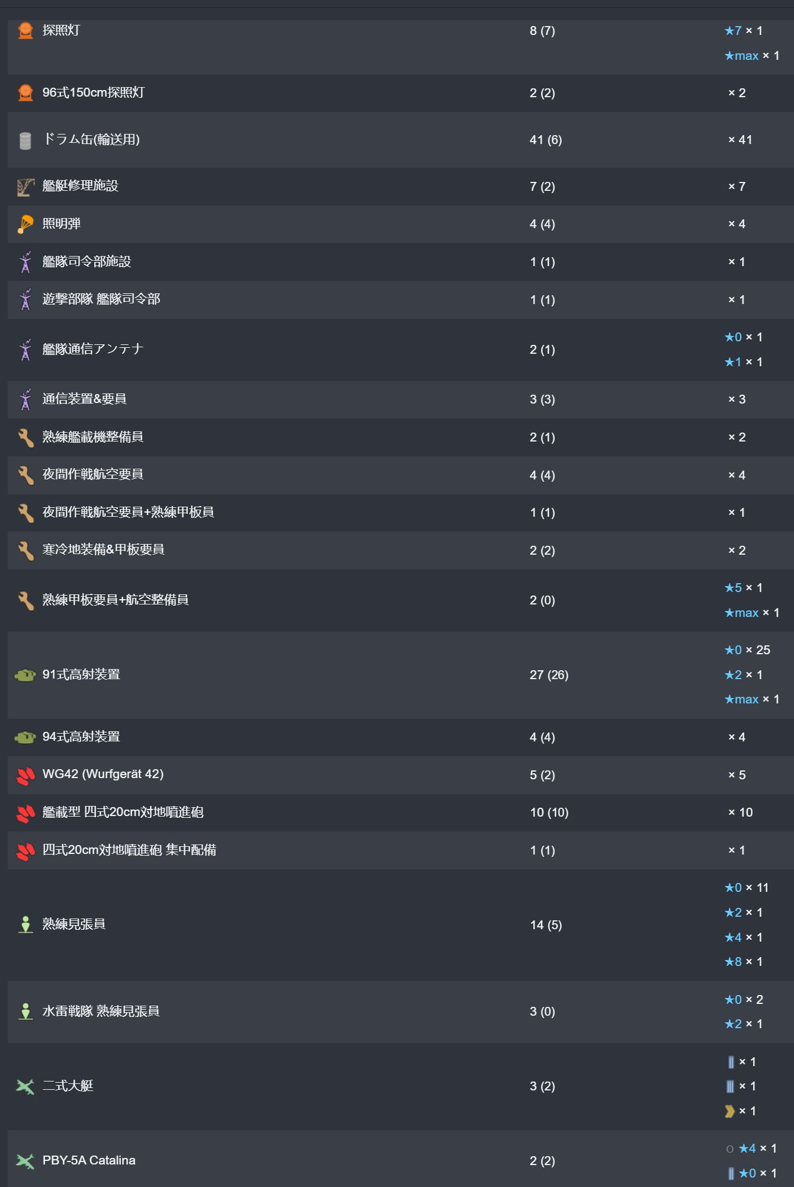Click the 熟練見張員 lookout icon

[25, 924]
